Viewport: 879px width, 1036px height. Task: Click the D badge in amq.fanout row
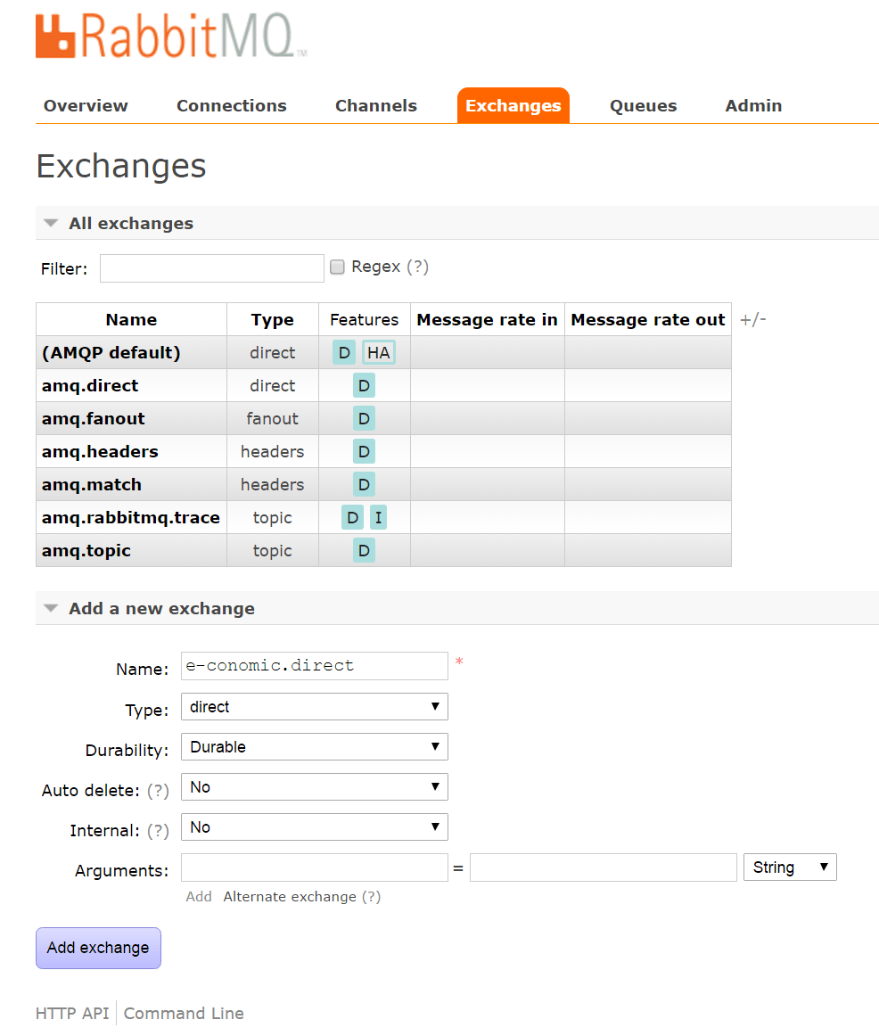(364, 419)
